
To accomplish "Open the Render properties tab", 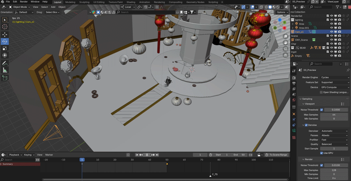I will (294, 78).
